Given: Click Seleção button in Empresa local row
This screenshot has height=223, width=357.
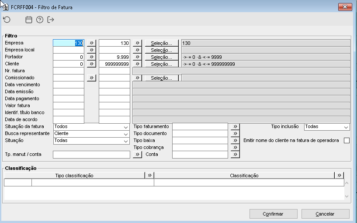Looking at the screenshot, I should (x=162, y=50).
